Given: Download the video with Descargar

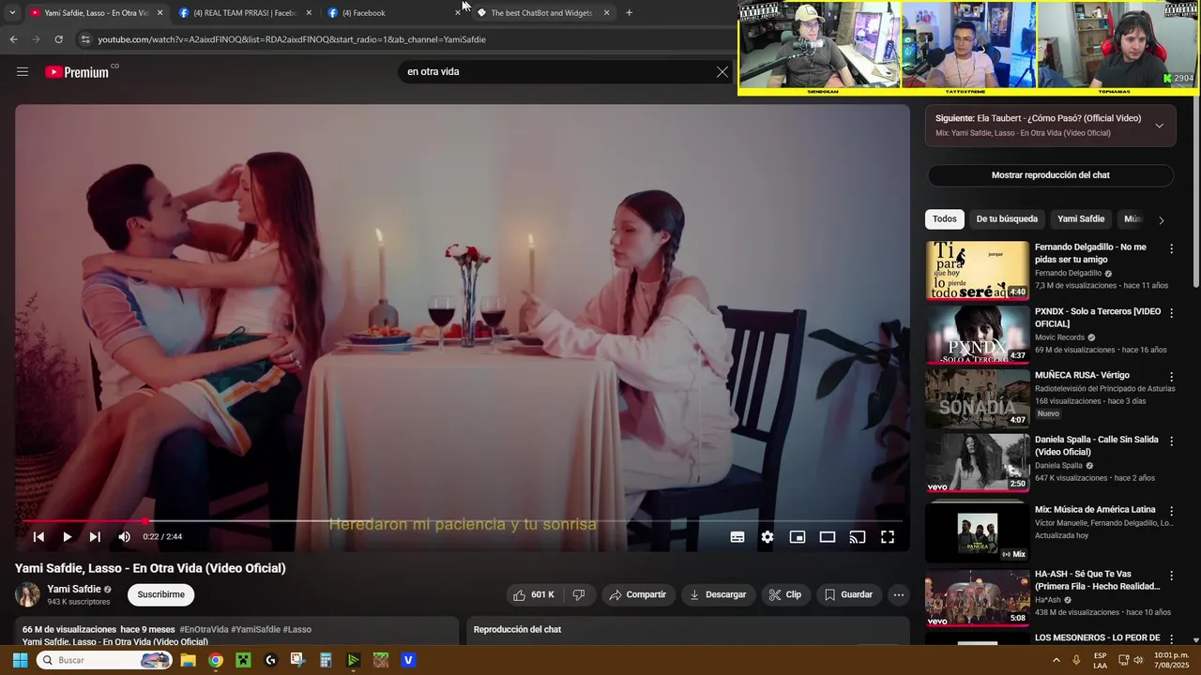Looking at the screenshot, I should (718, 594).
